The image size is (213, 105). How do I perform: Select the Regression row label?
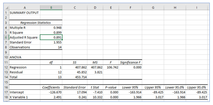pos(25,67)
